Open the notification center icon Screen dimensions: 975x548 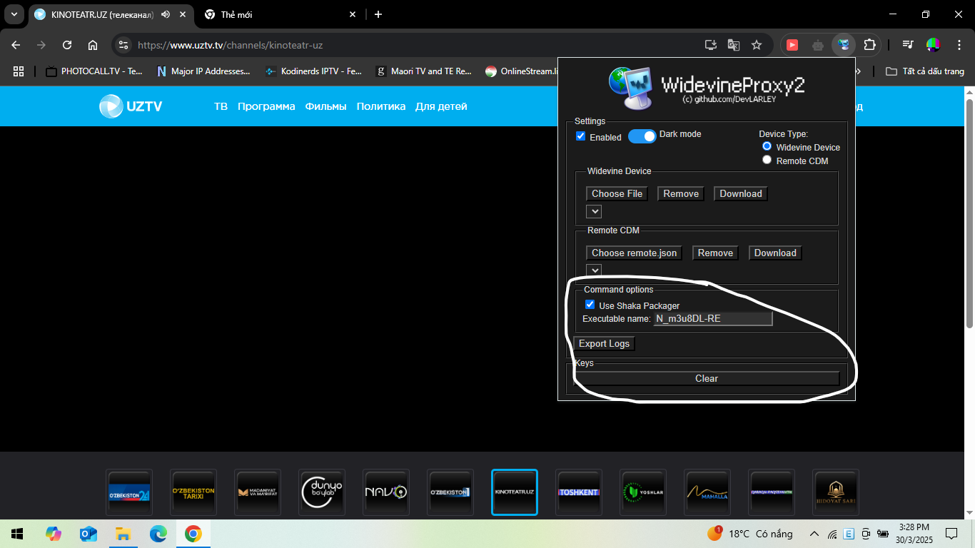click(x=951, y=534)
